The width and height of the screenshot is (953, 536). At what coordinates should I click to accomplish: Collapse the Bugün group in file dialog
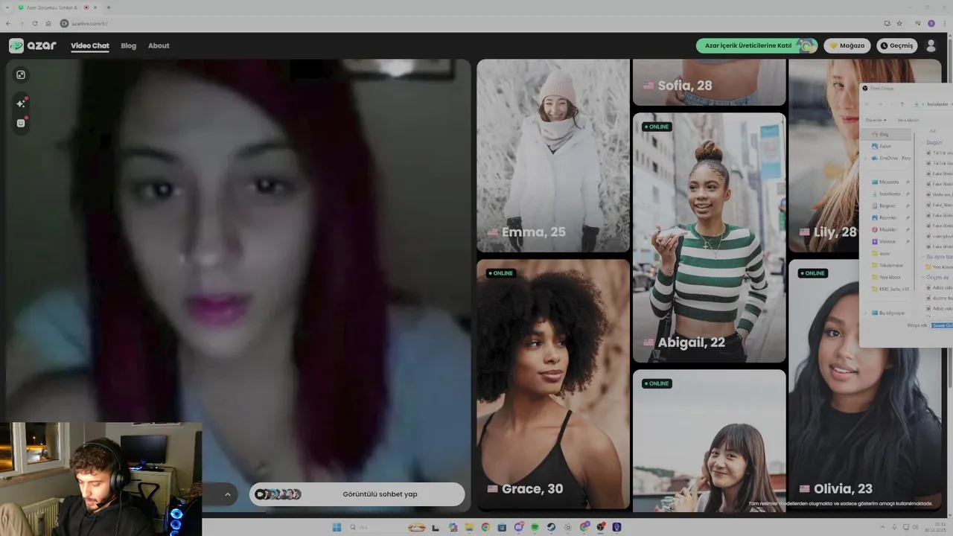922,142
